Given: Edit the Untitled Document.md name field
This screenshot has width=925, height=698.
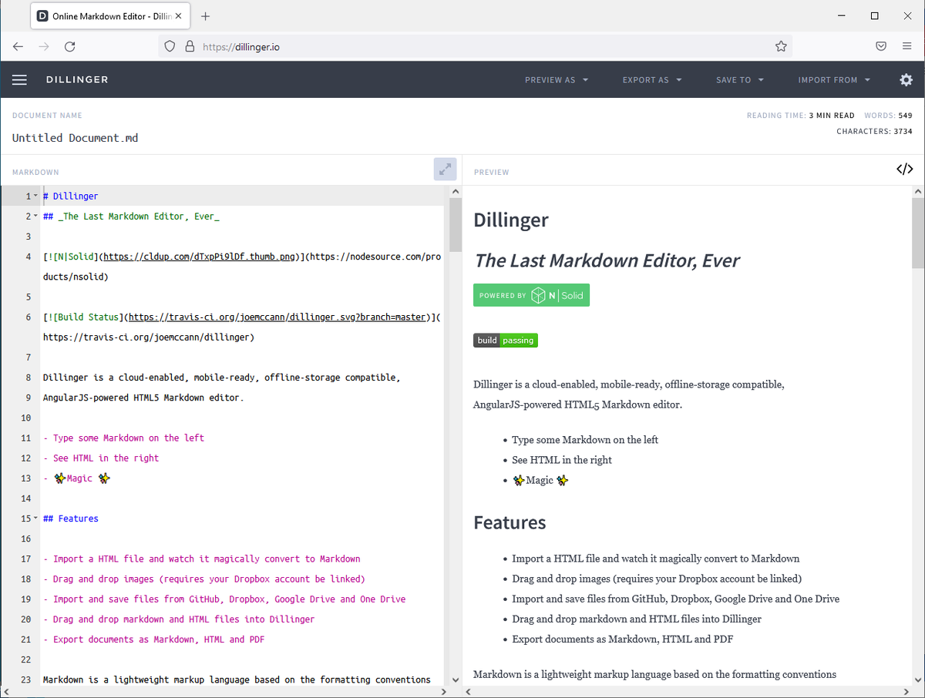Looking at the screenshot, I should click(76, 138).
